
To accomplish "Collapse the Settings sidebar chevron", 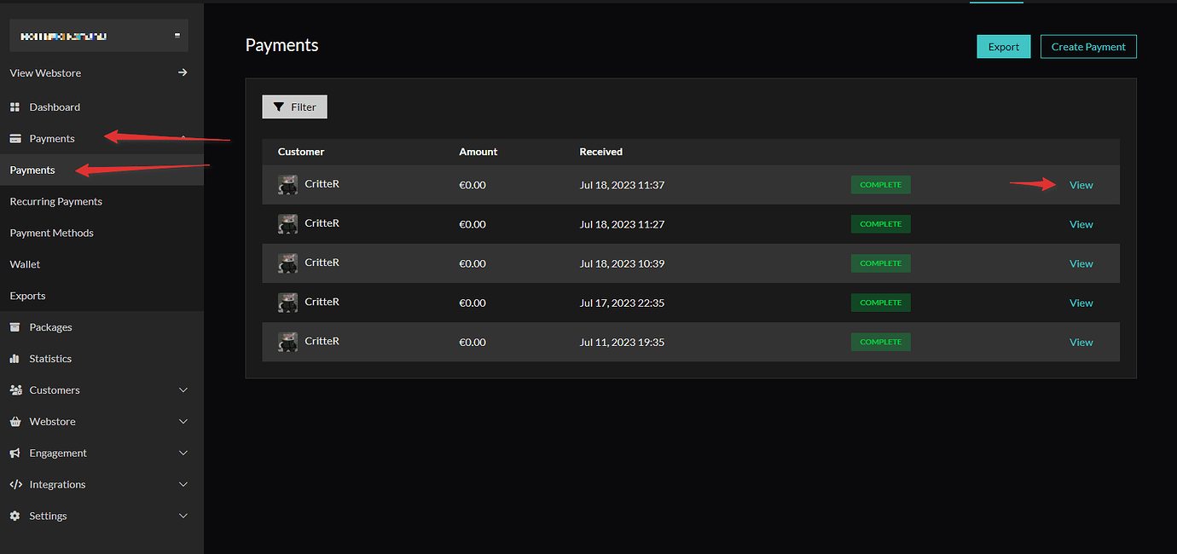I will (x=183, y=516).
